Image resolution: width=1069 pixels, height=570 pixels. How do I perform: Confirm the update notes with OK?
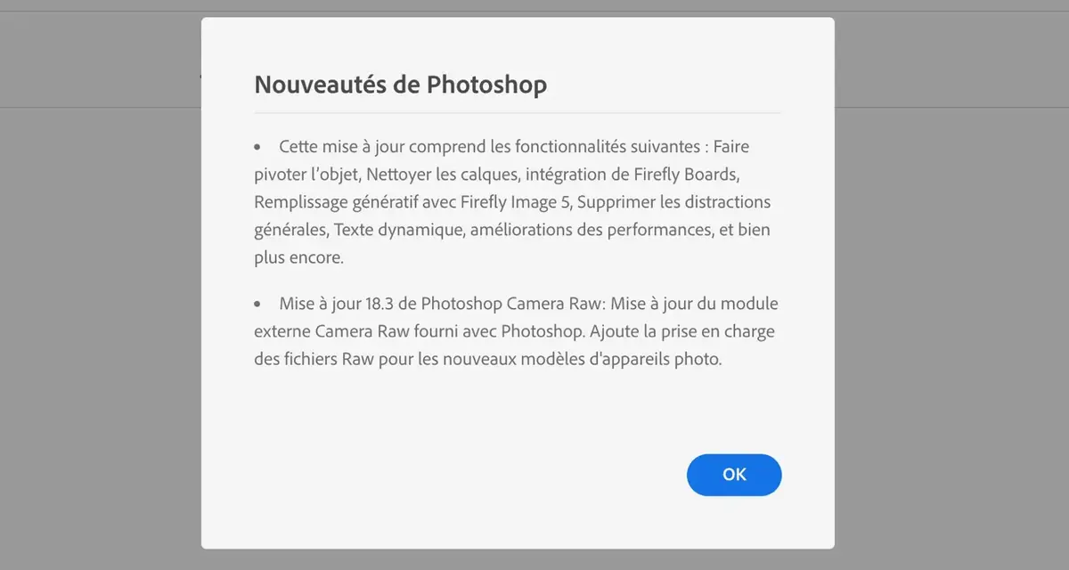coord(734,475)
